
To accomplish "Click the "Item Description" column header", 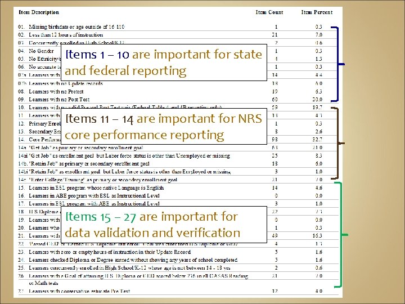I will (39, 12).
